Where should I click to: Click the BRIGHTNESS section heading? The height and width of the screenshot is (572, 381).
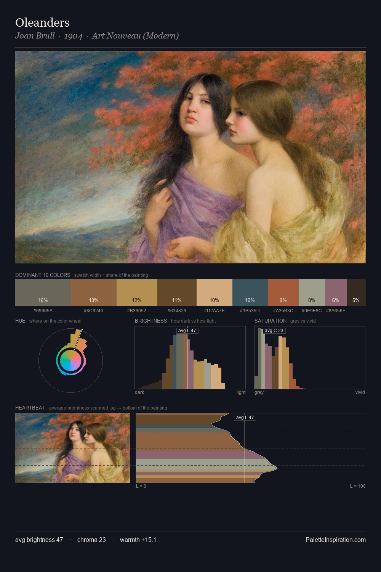(x=151, y=321)
